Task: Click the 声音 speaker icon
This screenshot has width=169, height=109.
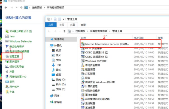Action: coord(7,71)
